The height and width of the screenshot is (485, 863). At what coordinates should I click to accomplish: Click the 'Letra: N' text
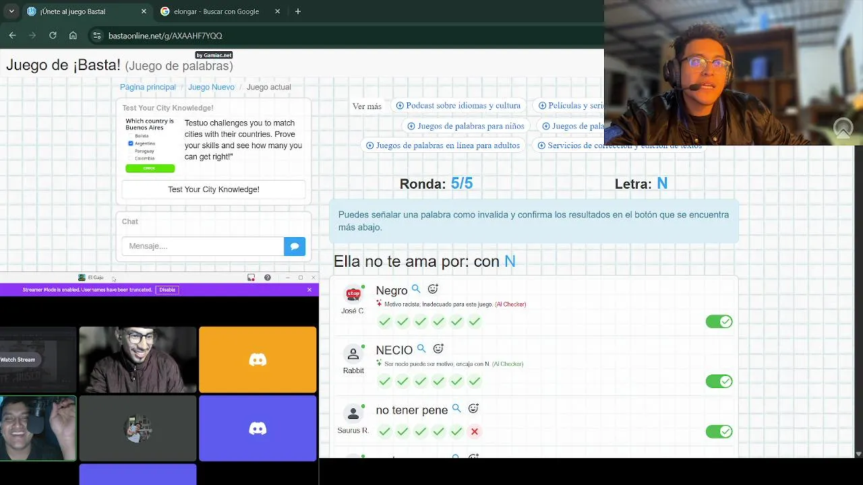tap(641, 183)
